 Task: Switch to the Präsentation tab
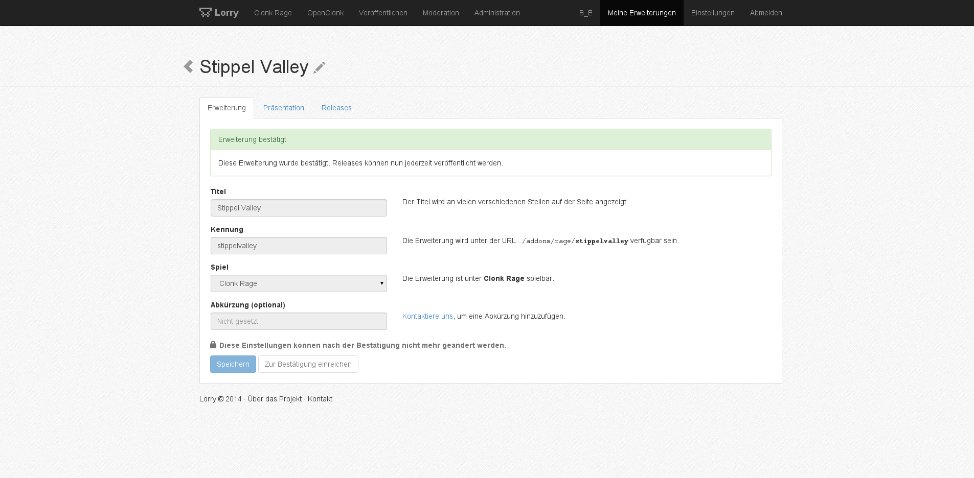pos(283,108)
